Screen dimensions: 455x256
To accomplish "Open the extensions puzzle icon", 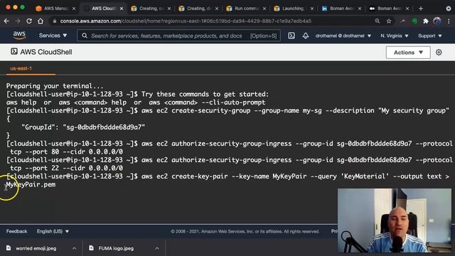I will [426, 21].
